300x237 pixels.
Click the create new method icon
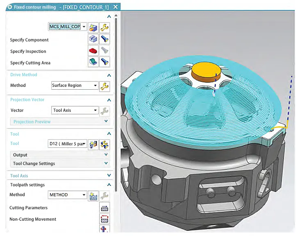[x=93, y=196]
